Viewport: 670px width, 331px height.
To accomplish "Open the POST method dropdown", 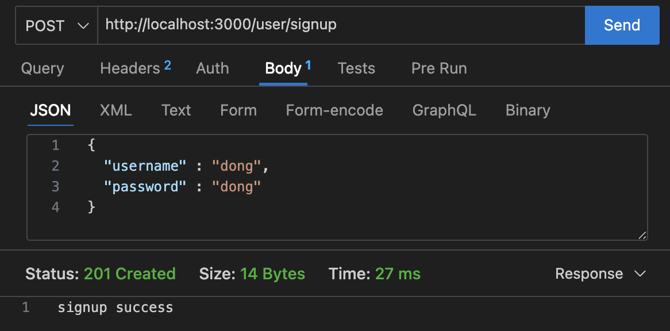I will tap(56, 26).
